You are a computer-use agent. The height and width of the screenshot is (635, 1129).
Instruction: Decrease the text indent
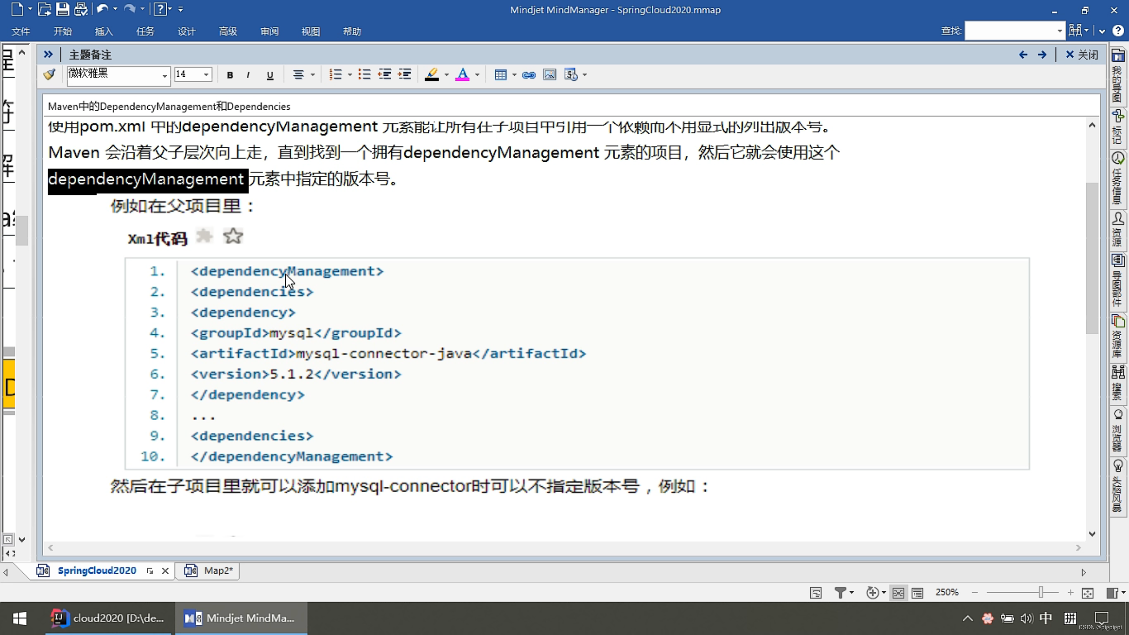tap(385, 75)
